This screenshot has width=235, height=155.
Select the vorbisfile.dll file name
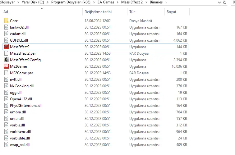coord(20,138)
